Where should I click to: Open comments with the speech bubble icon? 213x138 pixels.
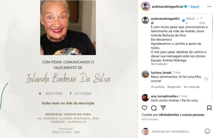coord(154,108)
